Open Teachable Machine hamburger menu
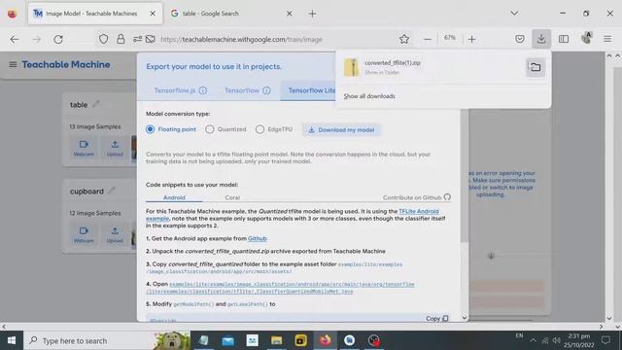This screenshot has width=622, height=350. [x=13, y=64]
